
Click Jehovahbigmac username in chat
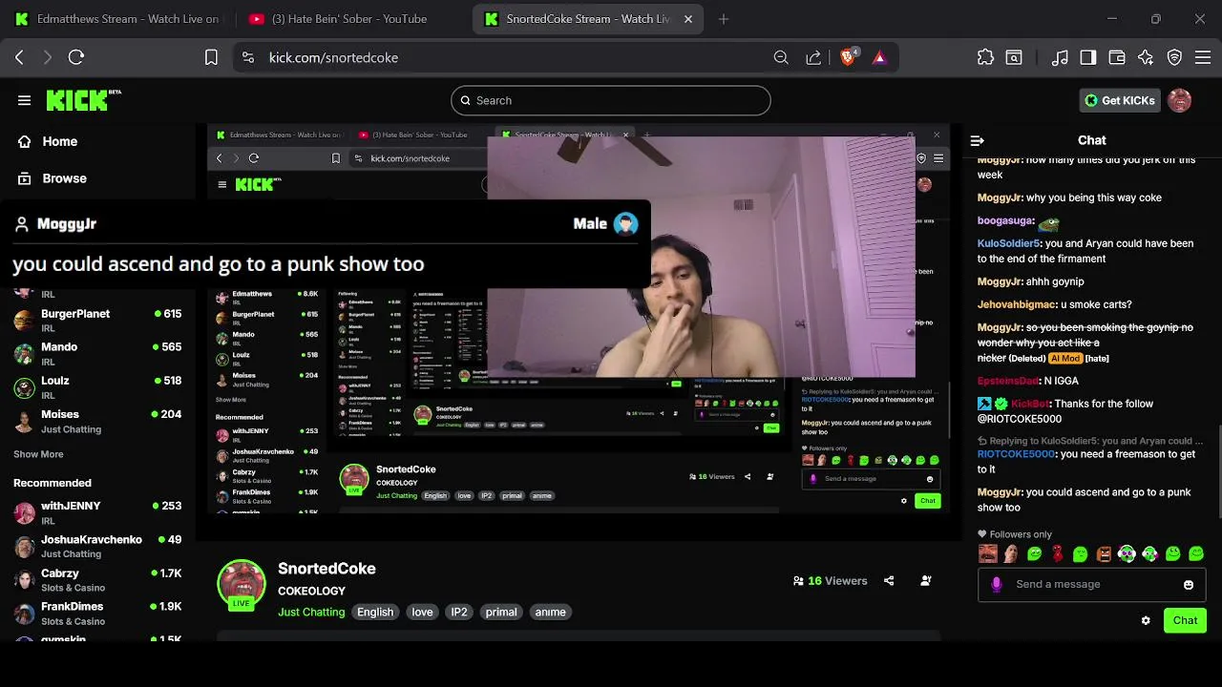[x=1017, y=304]
